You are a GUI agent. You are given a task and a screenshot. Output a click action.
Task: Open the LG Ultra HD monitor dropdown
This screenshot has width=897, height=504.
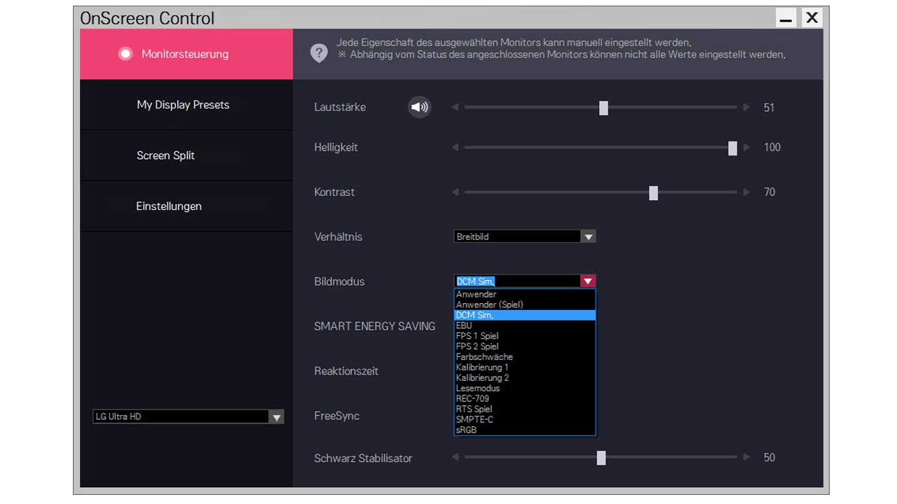[x=277, y=417]
